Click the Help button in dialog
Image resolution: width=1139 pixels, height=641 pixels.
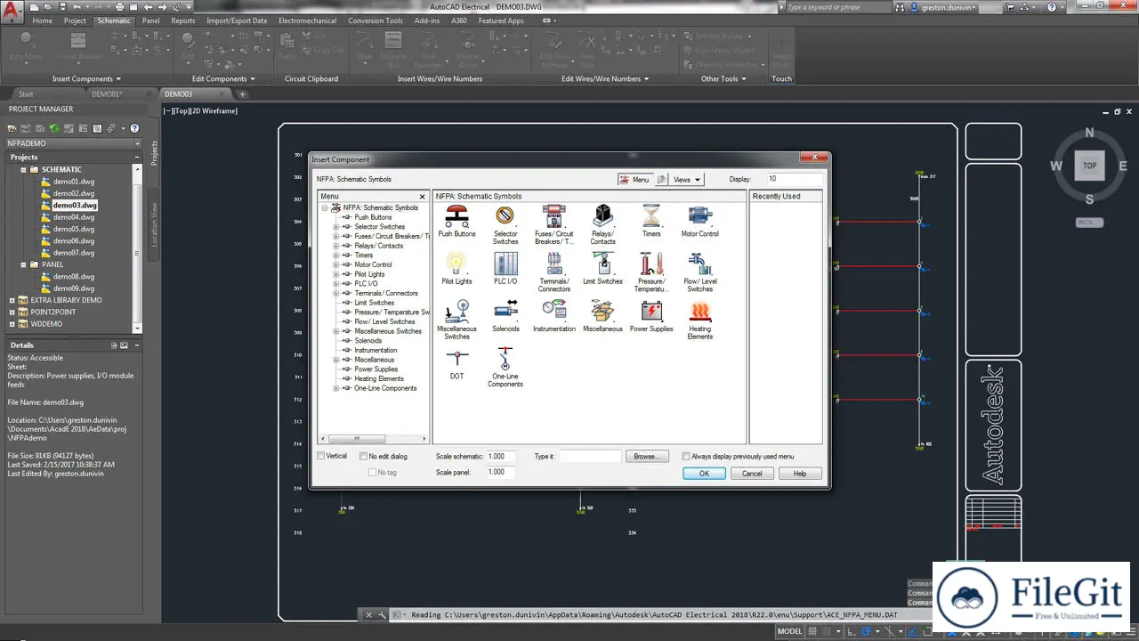[800, 474]
